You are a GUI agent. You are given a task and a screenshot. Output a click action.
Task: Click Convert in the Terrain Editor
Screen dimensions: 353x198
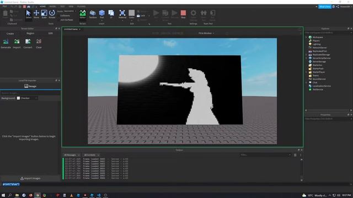pyautogui.click(x=28, y=43)
